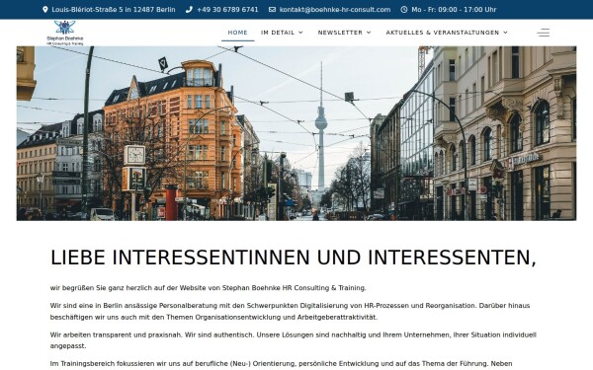Screen dimensions: 593x370
Task: Call phone number +49 30 6789 6741
Action: tap(227, 10)
